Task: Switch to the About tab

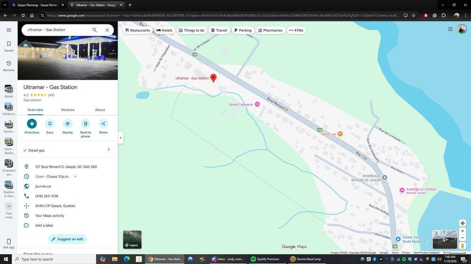Action: click(100, 110)
